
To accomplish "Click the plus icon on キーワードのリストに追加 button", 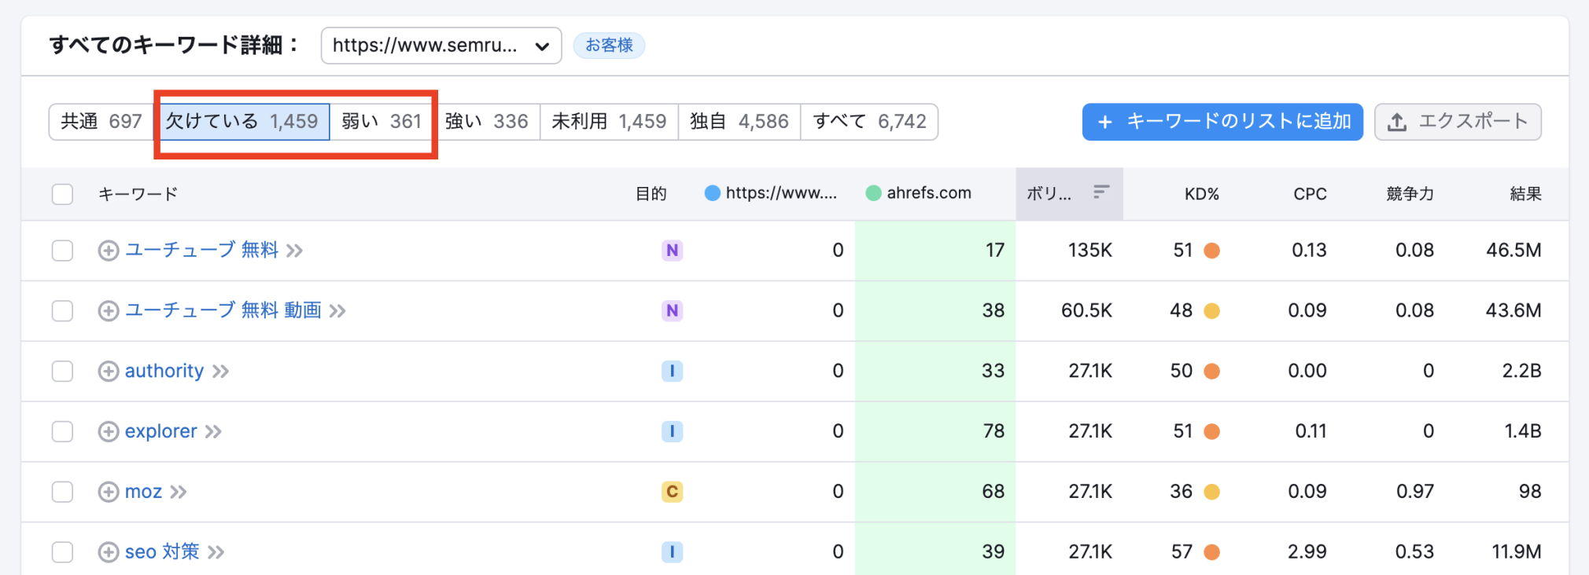I will 1105,122.
